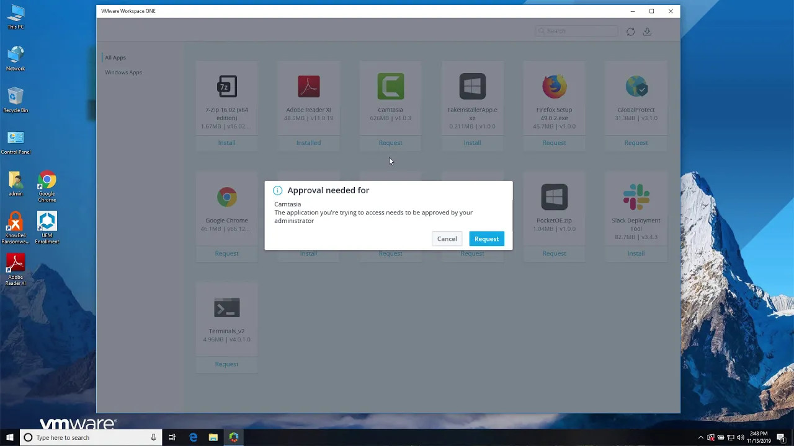Viewport: 794px width, 446px height.
Task: Click the Adobe Reader XI app icon
Action: tap(308, 86)
